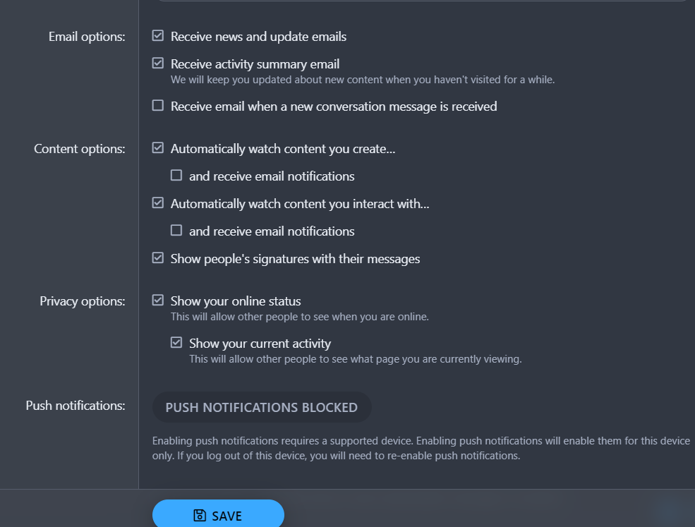Image resolution: width=695 pixels, height=527 pixels.
Task: Click the 'Receive activity summary email' label text
Action: 255,64
